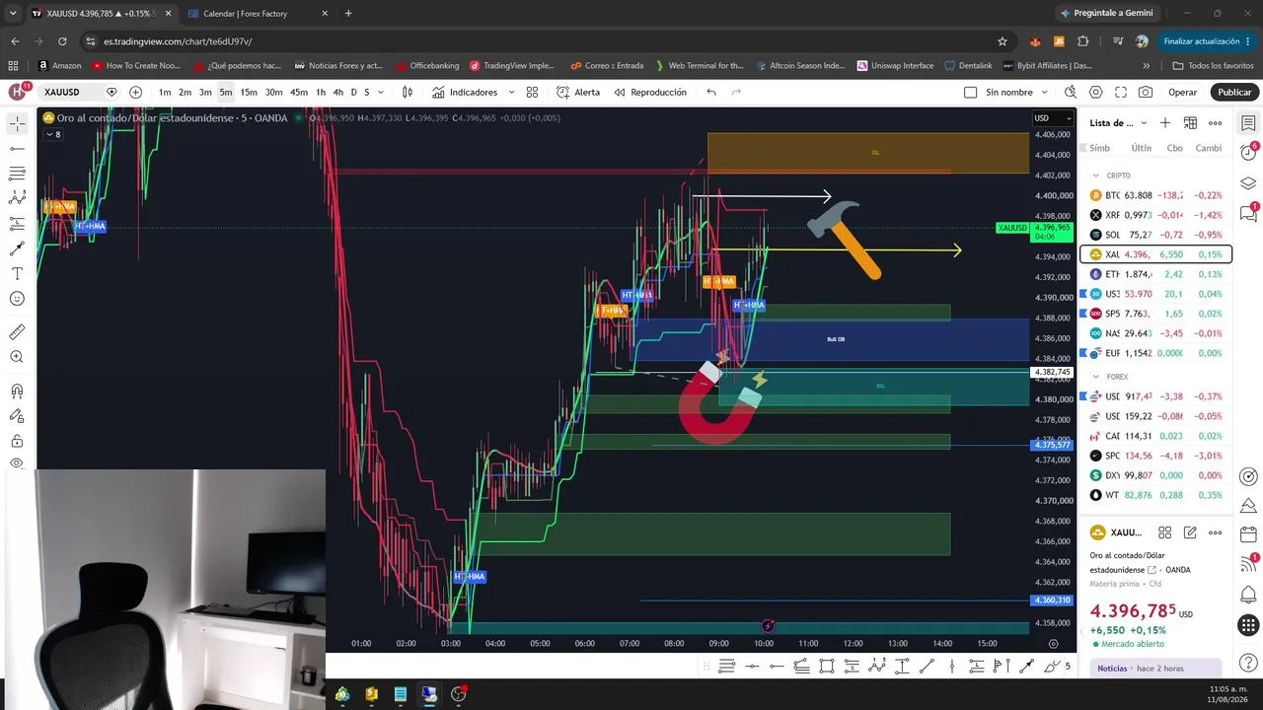Open Officebanking bookmark
This screenshot has height=710, width=1263.
click(x=426, y=66)
